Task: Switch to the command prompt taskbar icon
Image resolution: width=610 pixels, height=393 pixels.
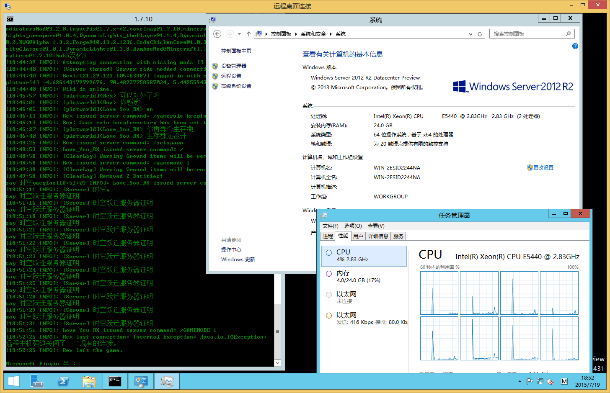Action: click(115, 381)
